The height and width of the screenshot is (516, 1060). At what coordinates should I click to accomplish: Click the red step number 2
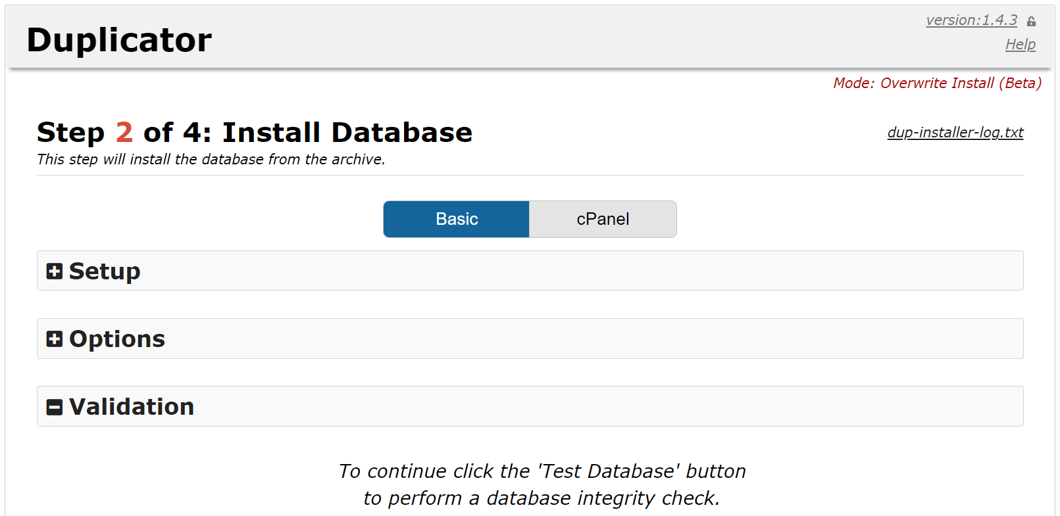coord(124,132)
